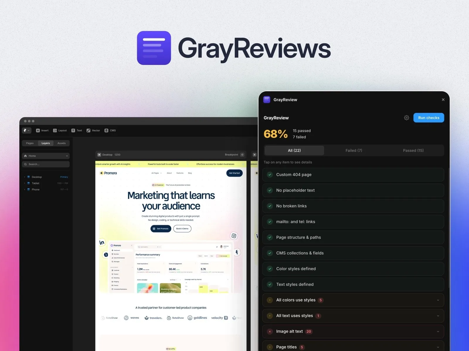The width and height of the screenshot is (469, 351).
Task: Click checkmark icon for No placeholder text
Action: (270, 190)
